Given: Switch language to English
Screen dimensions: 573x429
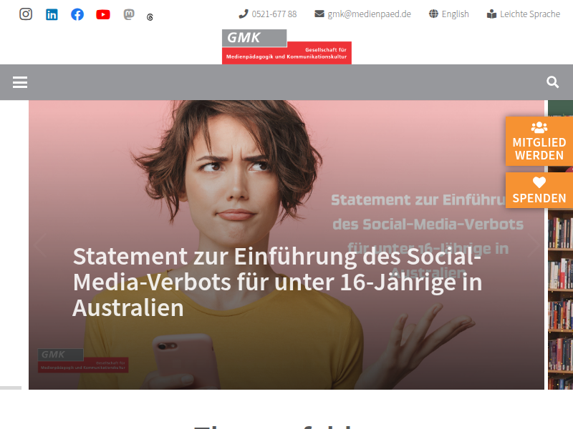Looking at the screenshot, I should 449,14.
